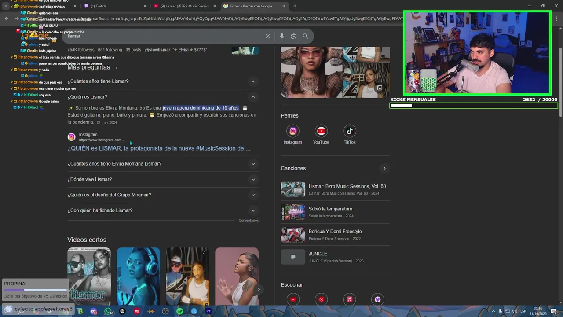Open JUNGLE (Spanish Version) song

335,257
